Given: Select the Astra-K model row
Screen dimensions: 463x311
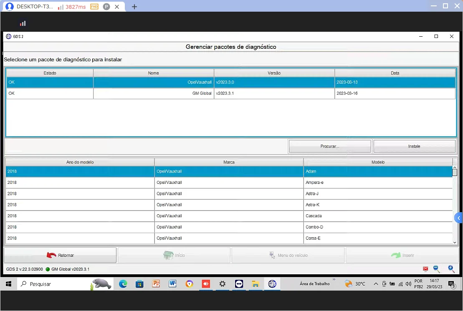Looking at the screenshot, I should click(229, 205).
